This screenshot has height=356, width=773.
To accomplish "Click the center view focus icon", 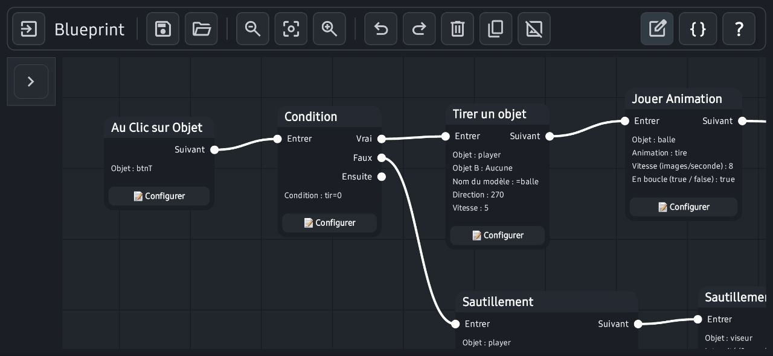I will click(x=291, y=29).
